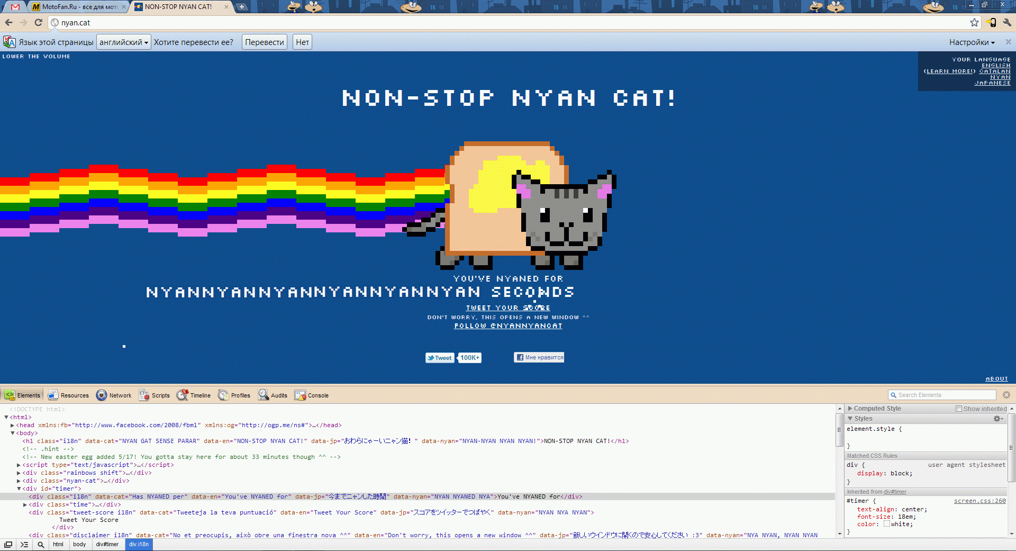Image resolution: width=1016 pixels, height=551 pixels.
Task: Dock or undock devtools window icon
Action: coord(8,544)
